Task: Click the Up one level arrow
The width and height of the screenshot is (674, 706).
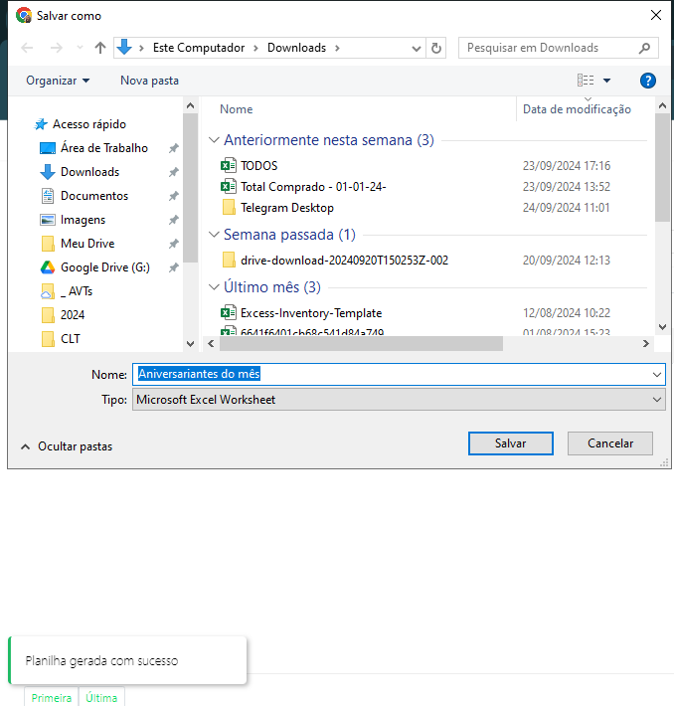Action: 100,48
